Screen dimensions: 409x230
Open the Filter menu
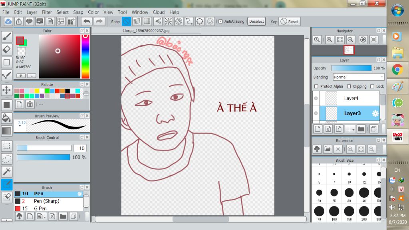pos(47,12)
